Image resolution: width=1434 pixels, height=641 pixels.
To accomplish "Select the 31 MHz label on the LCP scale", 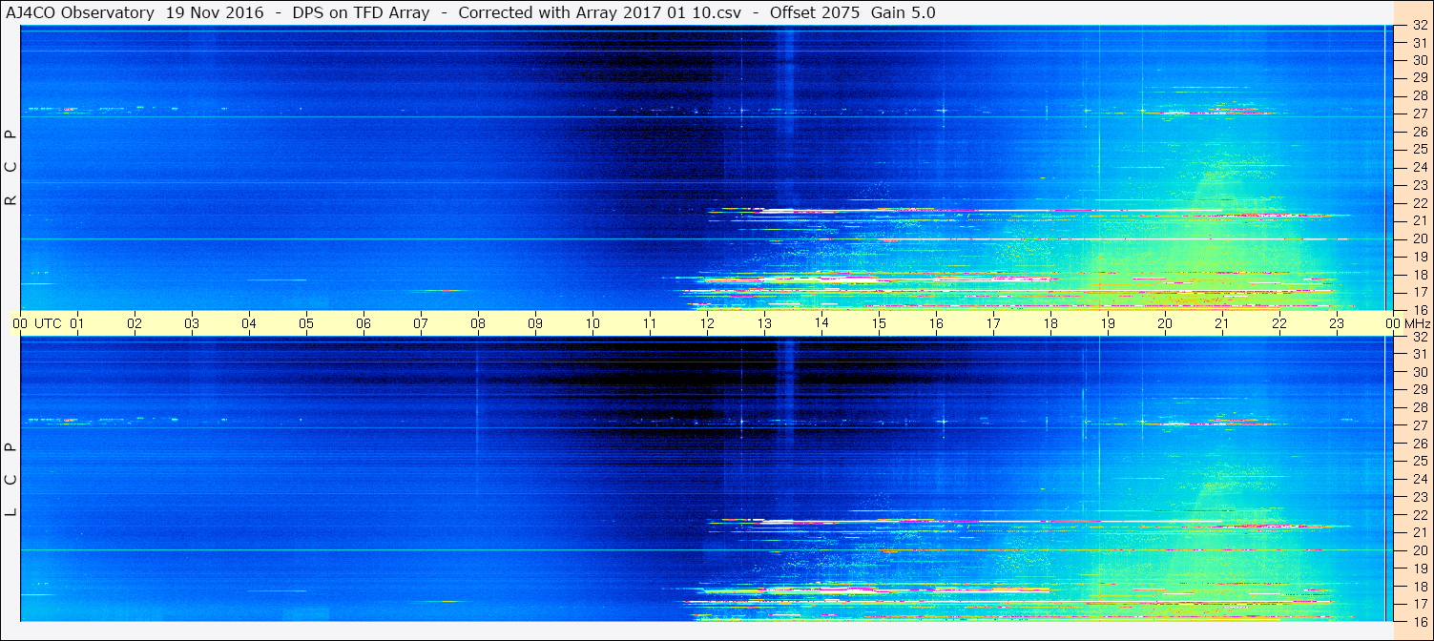I will [x=1420, y=354].
